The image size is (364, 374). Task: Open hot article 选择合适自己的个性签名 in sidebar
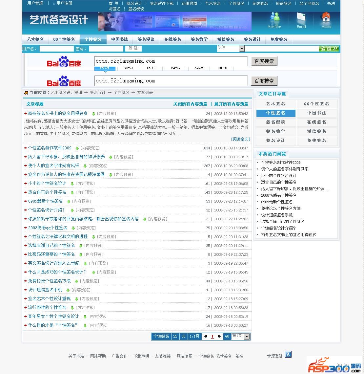tap(283, 222)
